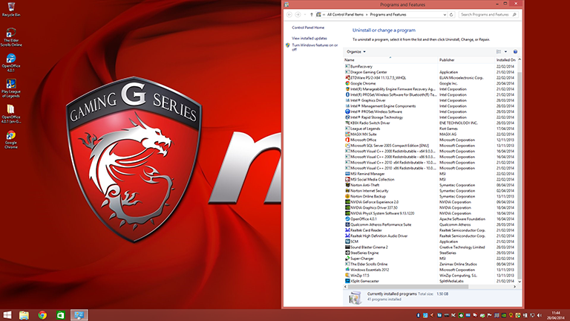The height and width of the screenshot is (321, 570).
Task: Go back with the navigation back arrow
Action: tap(289, 15)
